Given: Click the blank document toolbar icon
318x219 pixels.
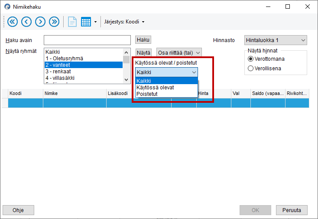Looking at the screenshot, I should point(72,22).
